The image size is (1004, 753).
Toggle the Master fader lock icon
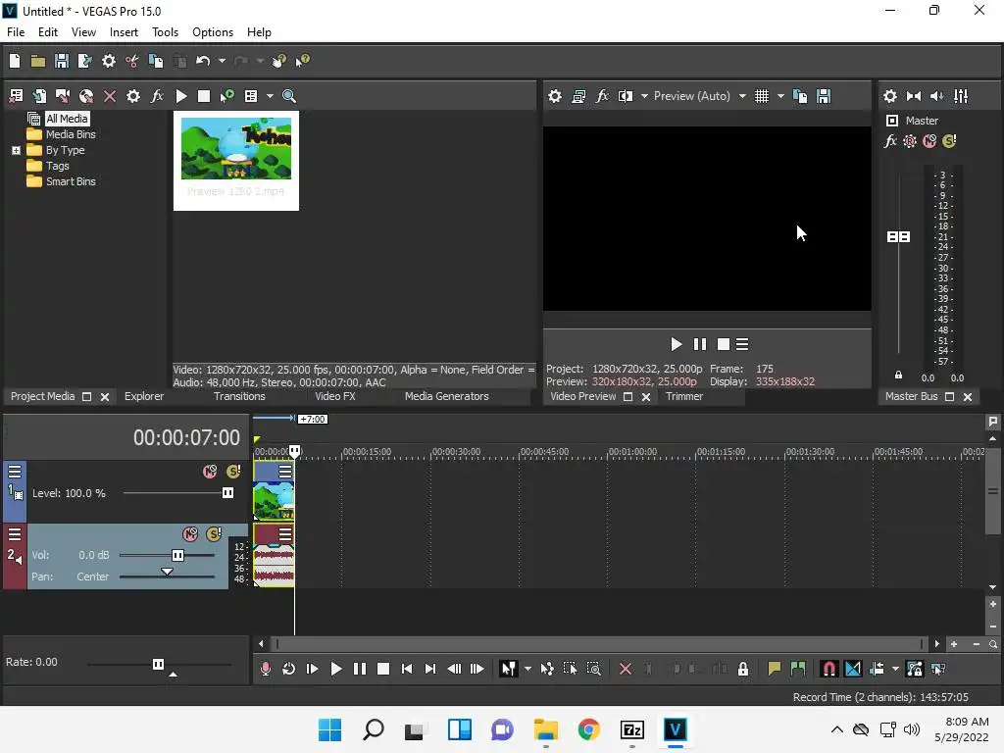pyautogui.click(x=898, y=376)
